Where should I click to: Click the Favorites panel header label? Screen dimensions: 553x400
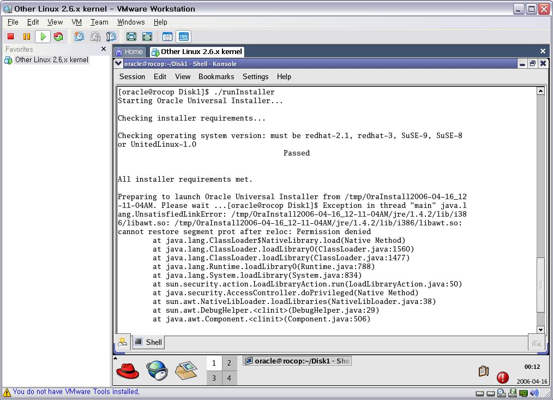[x=19, y=50]
